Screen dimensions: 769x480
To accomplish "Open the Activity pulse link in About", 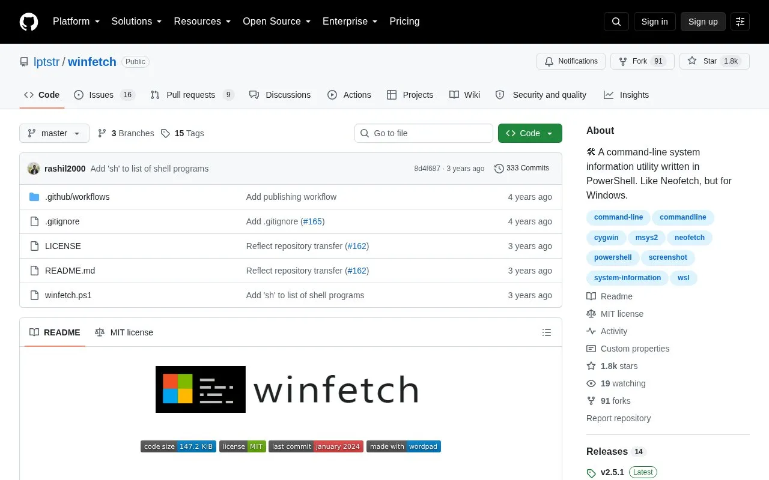I will [607, 331].
